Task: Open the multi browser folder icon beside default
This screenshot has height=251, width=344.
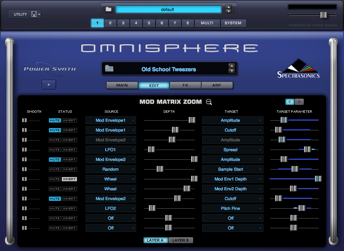Action: (108, 9)
